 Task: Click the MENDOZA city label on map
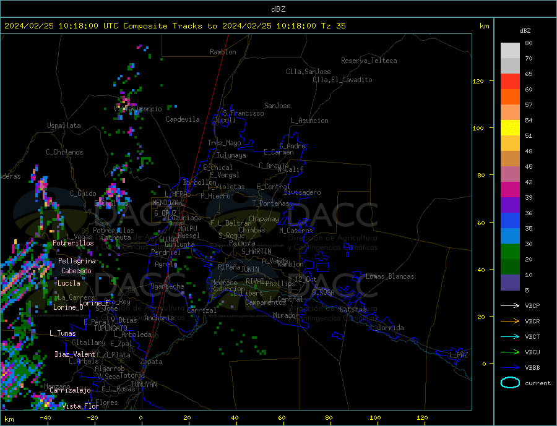click(x=165, y=203)
